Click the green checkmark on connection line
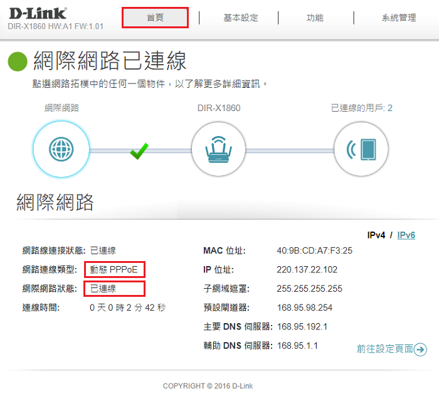The width and height of the screenshot is (439, 401). tap(139, 151)
